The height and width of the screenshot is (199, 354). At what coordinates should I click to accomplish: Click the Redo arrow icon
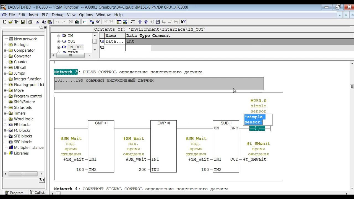(63, 22)
